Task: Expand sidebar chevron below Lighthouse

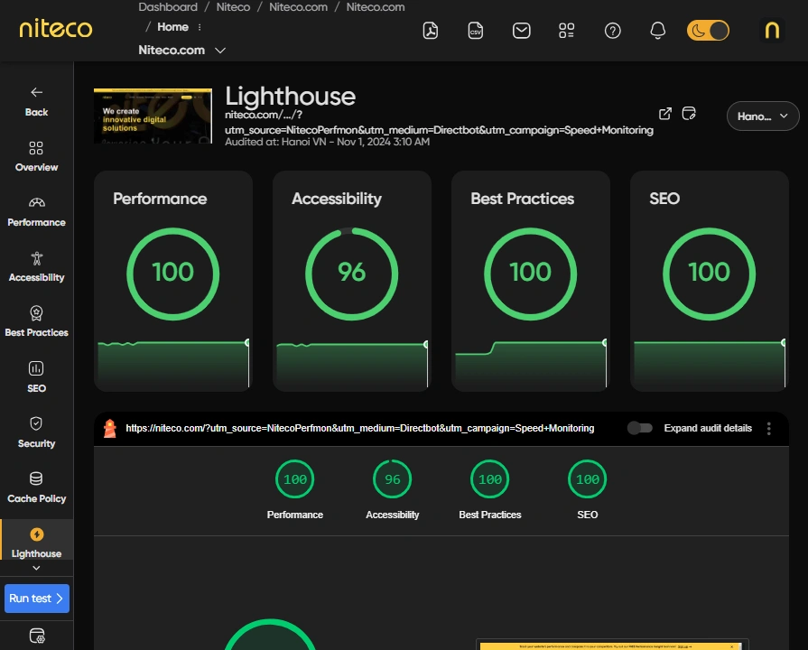Action: coord(36,568)
